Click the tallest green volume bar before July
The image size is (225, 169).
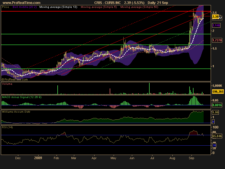(149, 88)
